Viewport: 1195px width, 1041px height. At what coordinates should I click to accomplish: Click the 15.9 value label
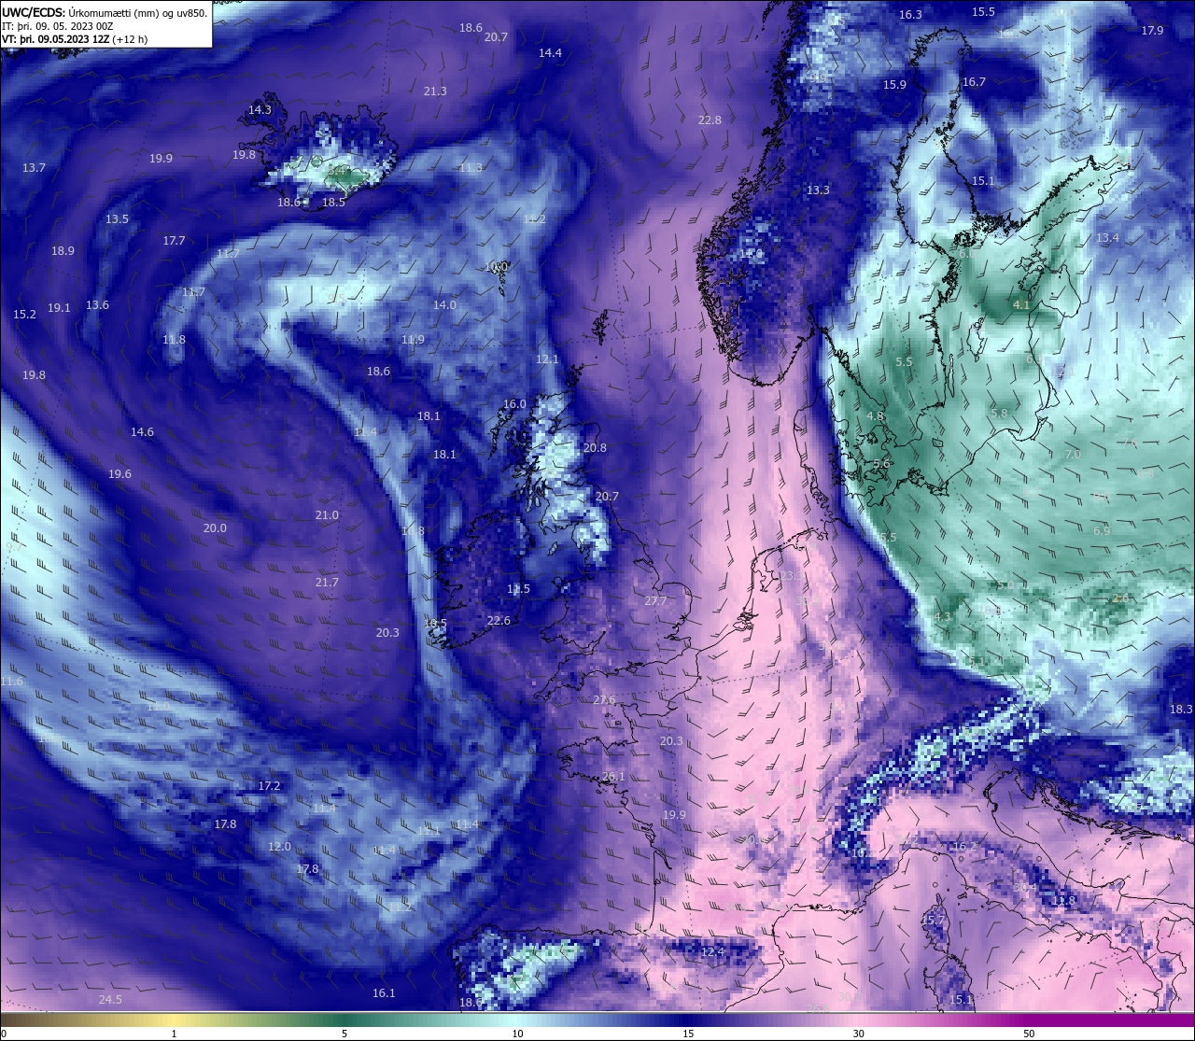(894, 85)
